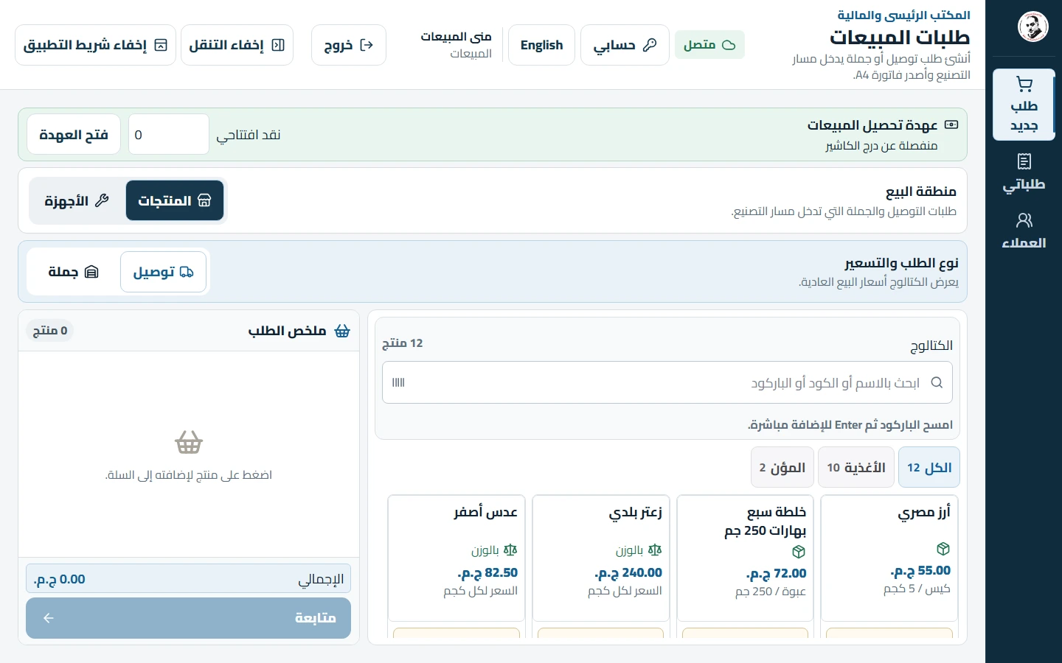The image size is (1062, 663).
Task: Click the الإجمالي total row
Action: click(x=188, y=579)
